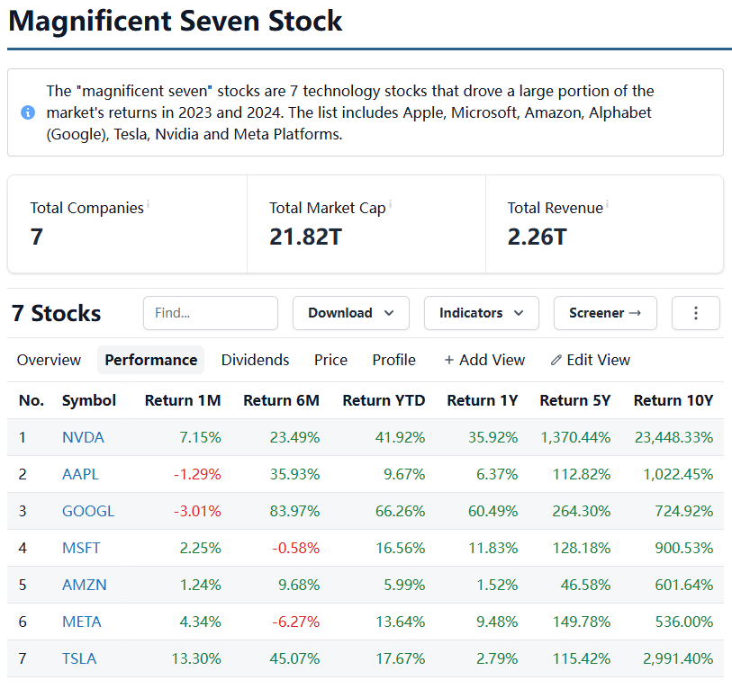732x689 pixels.
Task: Sort by Return 1Y column header
Action: click(x=482, y=400)
